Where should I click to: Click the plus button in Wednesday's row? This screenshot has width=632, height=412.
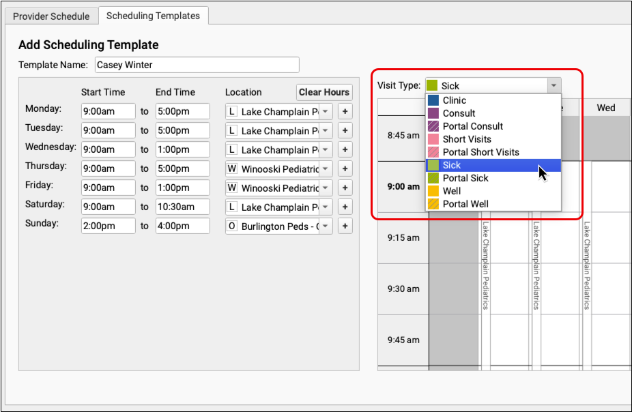coord(345,150)
